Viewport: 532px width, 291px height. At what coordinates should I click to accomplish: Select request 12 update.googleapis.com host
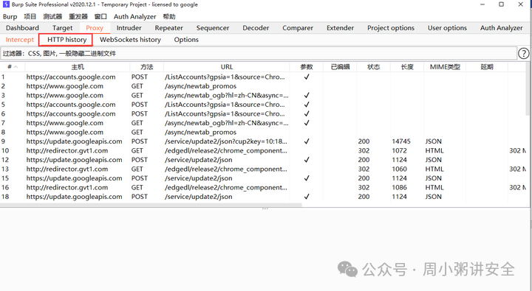point(75,160)
